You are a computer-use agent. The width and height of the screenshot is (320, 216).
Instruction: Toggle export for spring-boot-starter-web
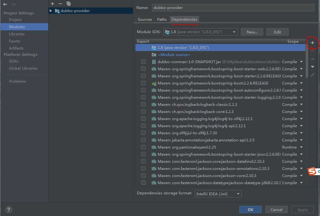click(143, 69)
